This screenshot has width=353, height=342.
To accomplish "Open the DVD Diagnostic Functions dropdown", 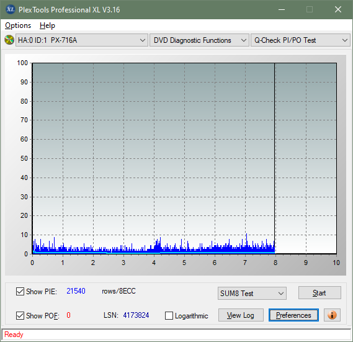I will click(199, 40).
